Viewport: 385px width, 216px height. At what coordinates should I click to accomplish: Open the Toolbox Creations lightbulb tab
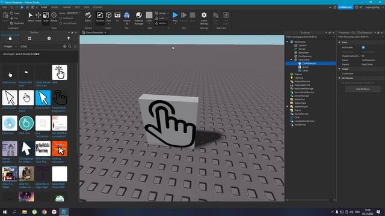pos(69,38)
